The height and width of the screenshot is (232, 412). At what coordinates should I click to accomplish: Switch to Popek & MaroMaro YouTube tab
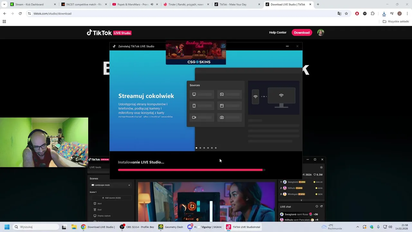tap(135, 5)
